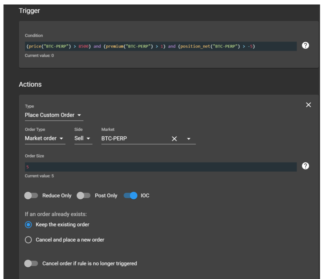Click the Condition field label
This screenshot has width=324, height=279.
point(34,35)
